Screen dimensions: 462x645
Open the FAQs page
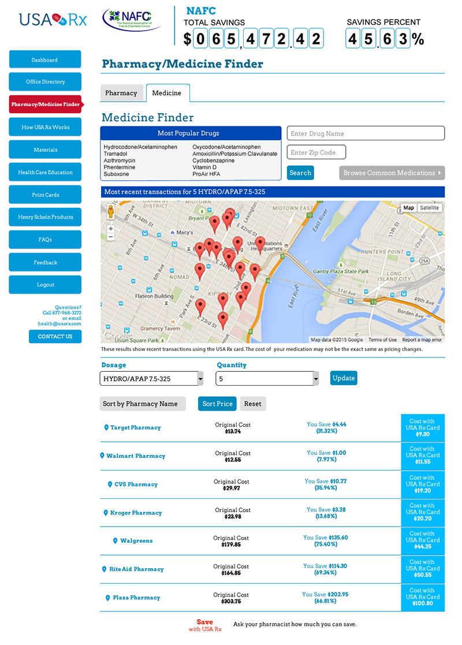[45, 240]
